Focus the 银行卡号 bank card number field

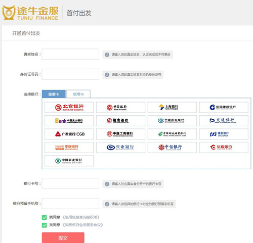70,183
